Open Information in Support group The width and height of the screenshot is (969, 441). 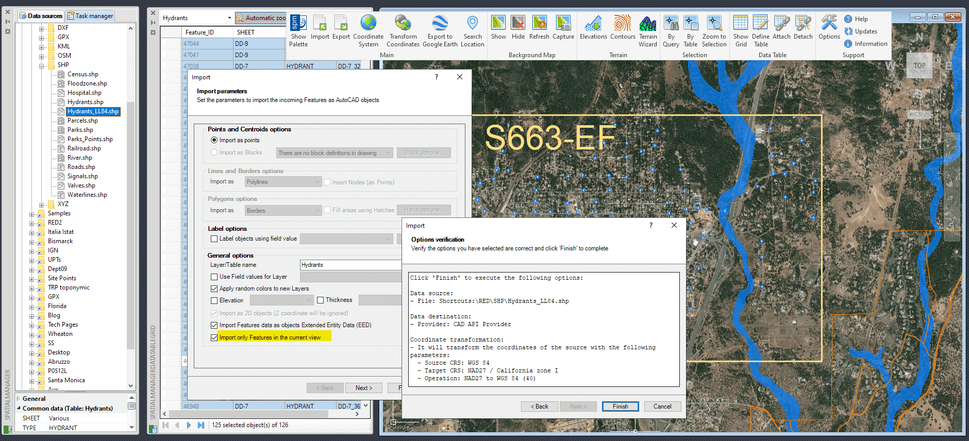click(x=866, y=44)
